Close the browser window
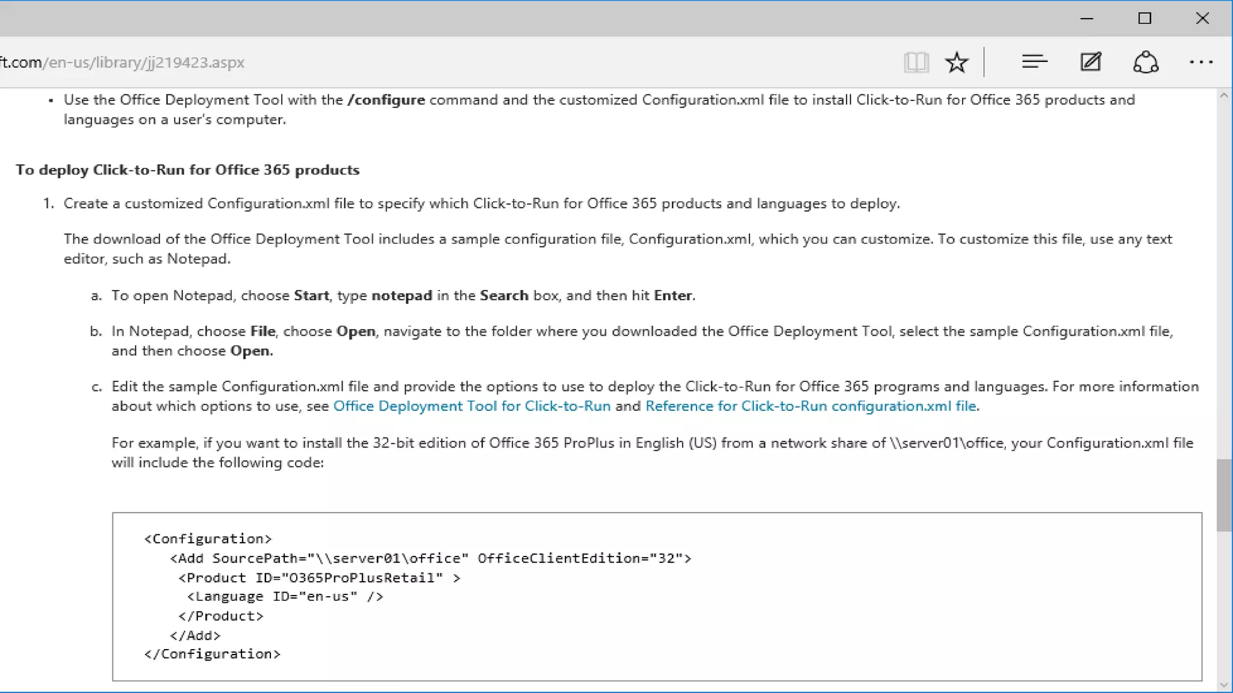The image size is (1233, 693). click(x=1202, y=19)
